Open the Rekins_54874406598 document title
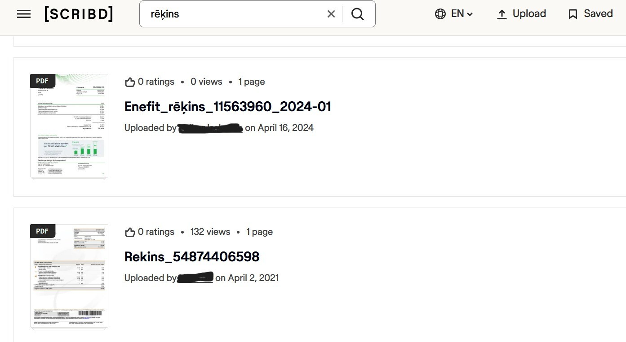This screenshot has width=626, height=342. tap(192, 256)
